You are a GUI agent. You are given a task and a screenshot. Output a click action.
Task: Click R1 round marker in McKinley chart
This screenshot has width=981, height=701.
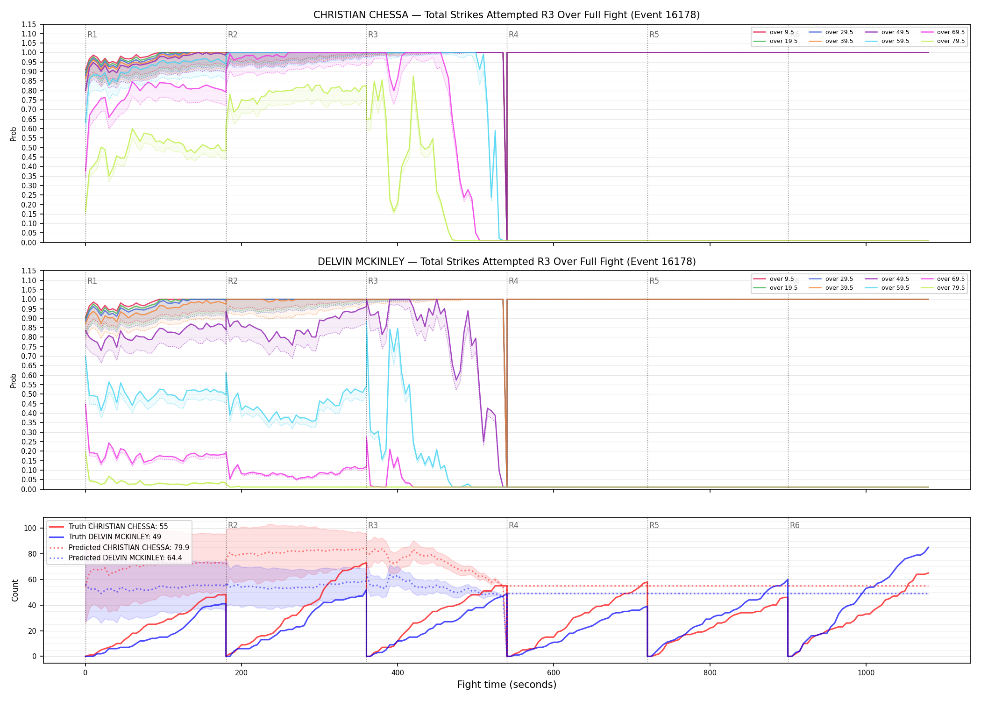click(92, 281)
